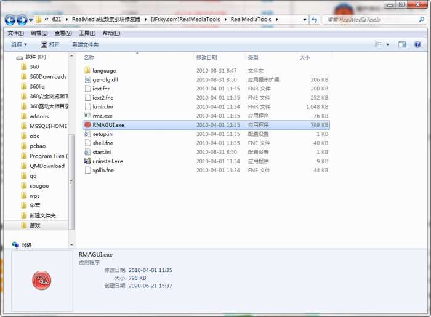Select iext2.fne file icon
This screenshot has height=317, width=431.
87,98
